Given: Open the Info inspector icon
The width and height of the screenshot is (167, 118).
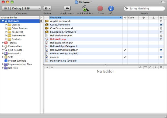Looking at the screenshot, I should click(x=111, y=9).
